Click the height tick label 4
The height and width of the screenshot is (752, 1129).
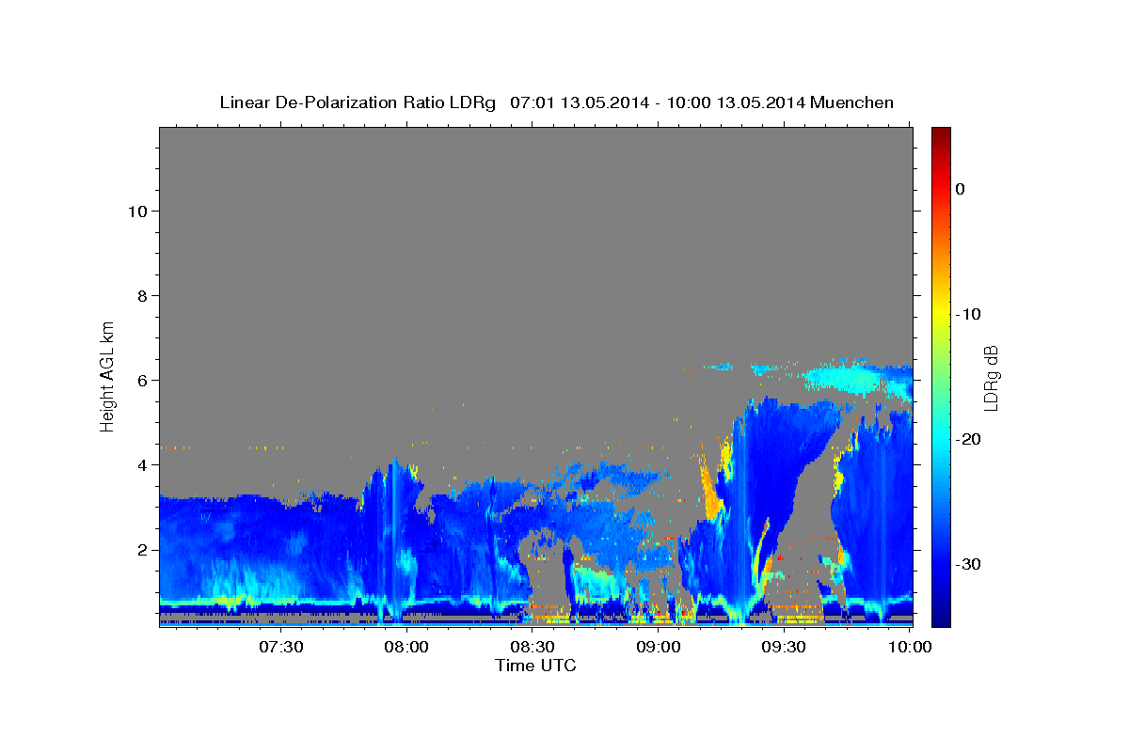142,465
